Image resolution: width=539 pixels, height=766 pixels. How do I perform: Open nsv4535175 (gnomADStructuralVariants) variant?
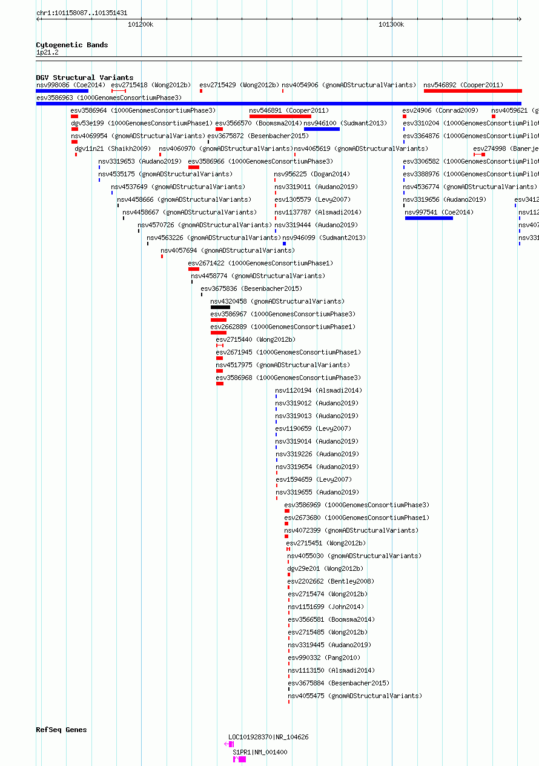(165, 175)
